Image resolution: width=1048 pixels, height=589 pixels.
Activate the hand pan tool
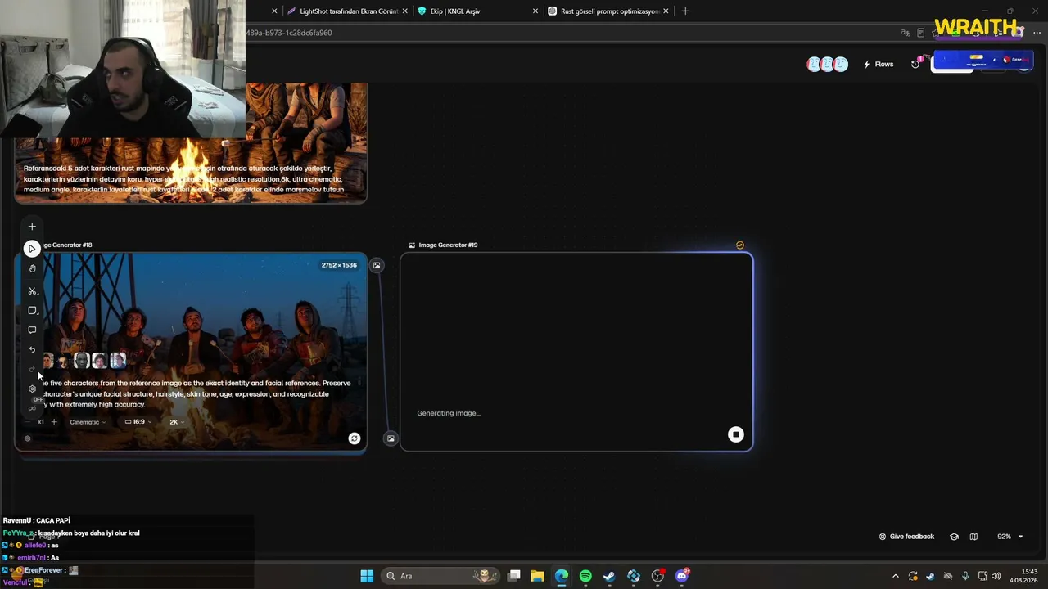coord(32,268)
